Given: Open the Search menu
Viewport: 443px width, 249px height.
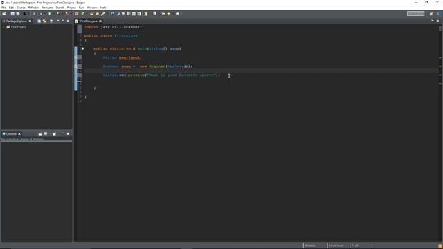Looking at the screenshot, I should 60,8.
